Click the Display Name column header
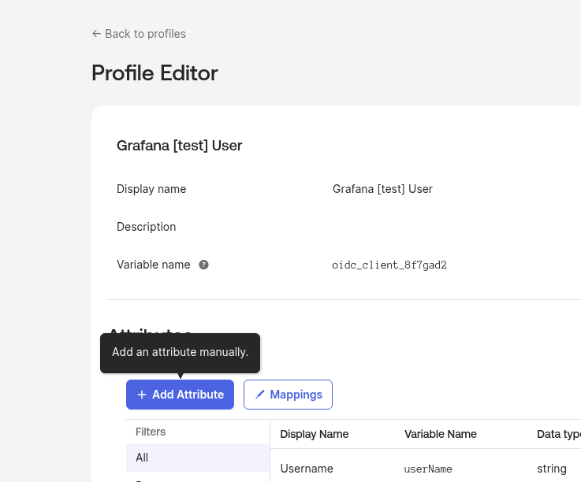The image size is (581, 482). tap(315, 434)
